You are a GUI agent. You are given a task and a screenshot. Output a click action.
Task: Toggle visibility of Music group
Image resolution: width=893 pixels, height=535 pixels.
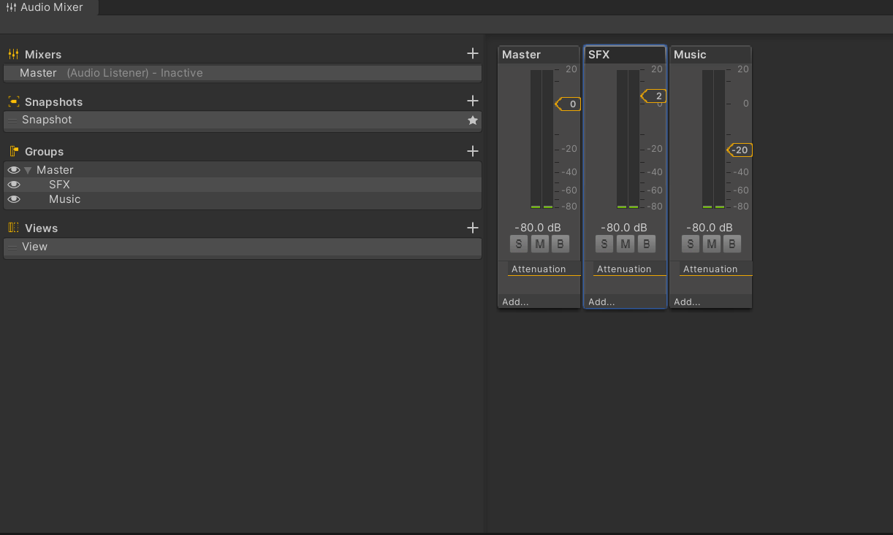pos(14,199)
